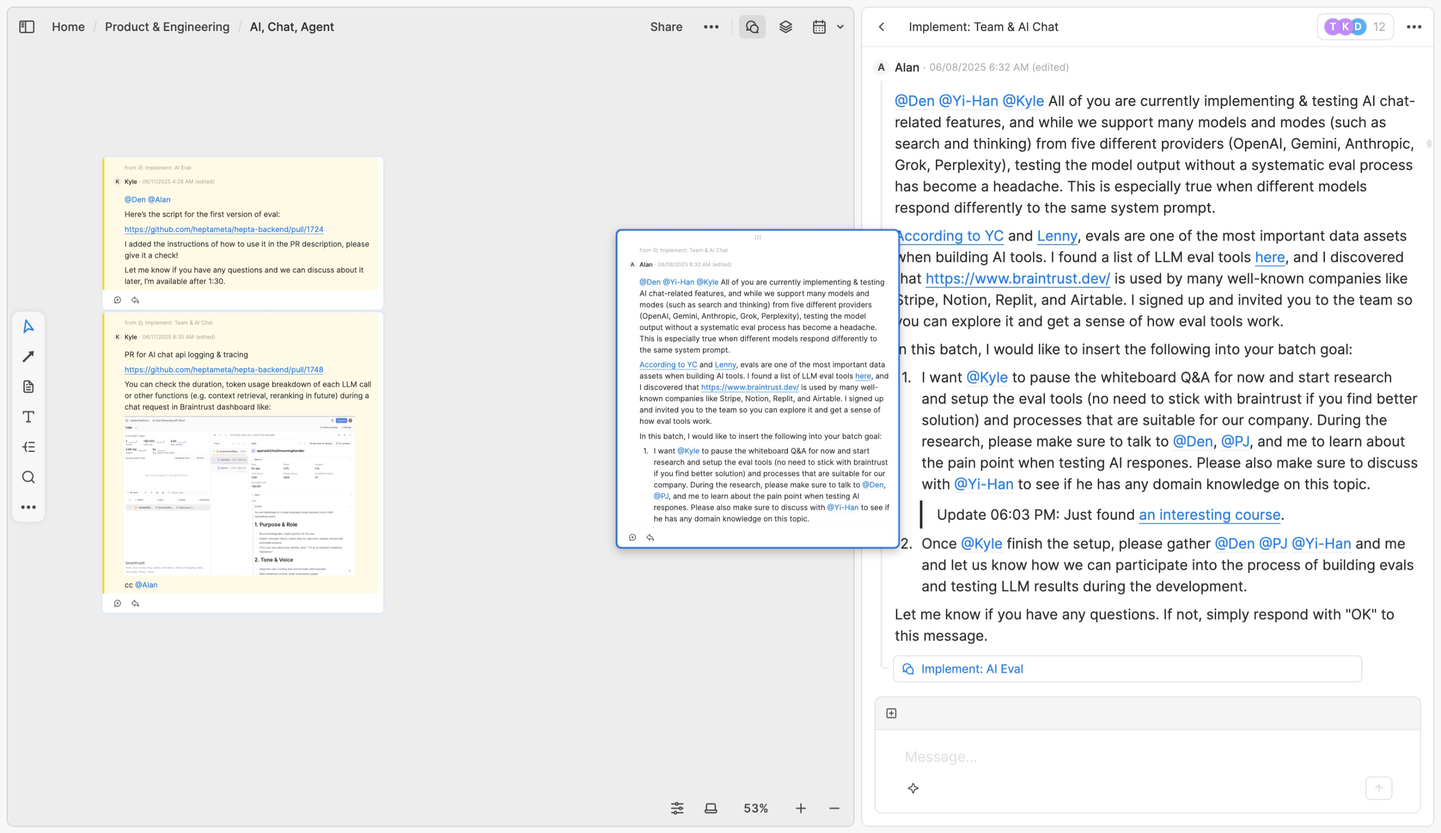Focus the Message input field
The height and width of the screenshot is (833, 1441).
1147,757
